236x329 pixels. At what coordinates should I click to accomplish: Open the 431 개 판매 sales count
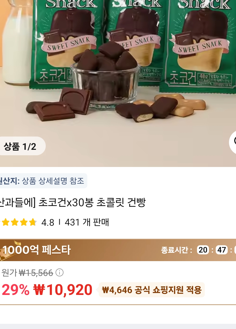point(87,222)
